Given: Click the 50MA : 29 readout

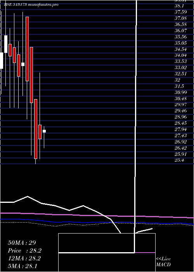Looking at the screenshot, I should pos(22,243).
